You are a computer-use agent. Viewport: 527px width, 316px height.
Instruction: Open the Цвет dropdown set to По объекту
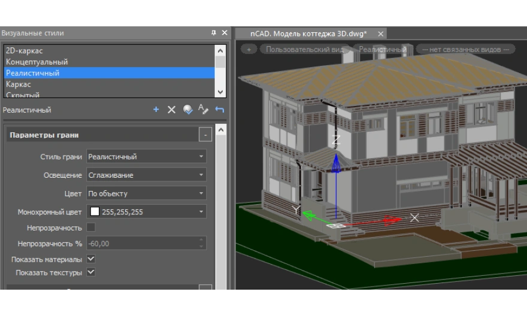[x=146, y=194]
